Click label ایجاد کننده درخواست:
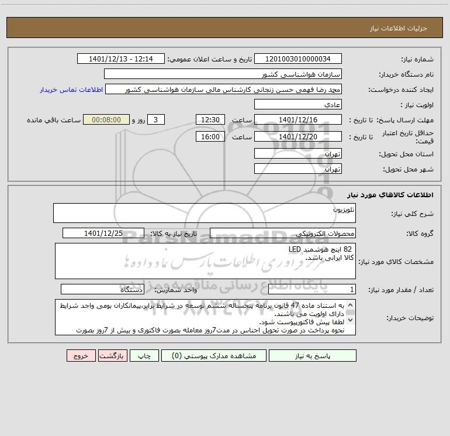The width and height of the screenshot is (450, 436). tap(401, 90)
